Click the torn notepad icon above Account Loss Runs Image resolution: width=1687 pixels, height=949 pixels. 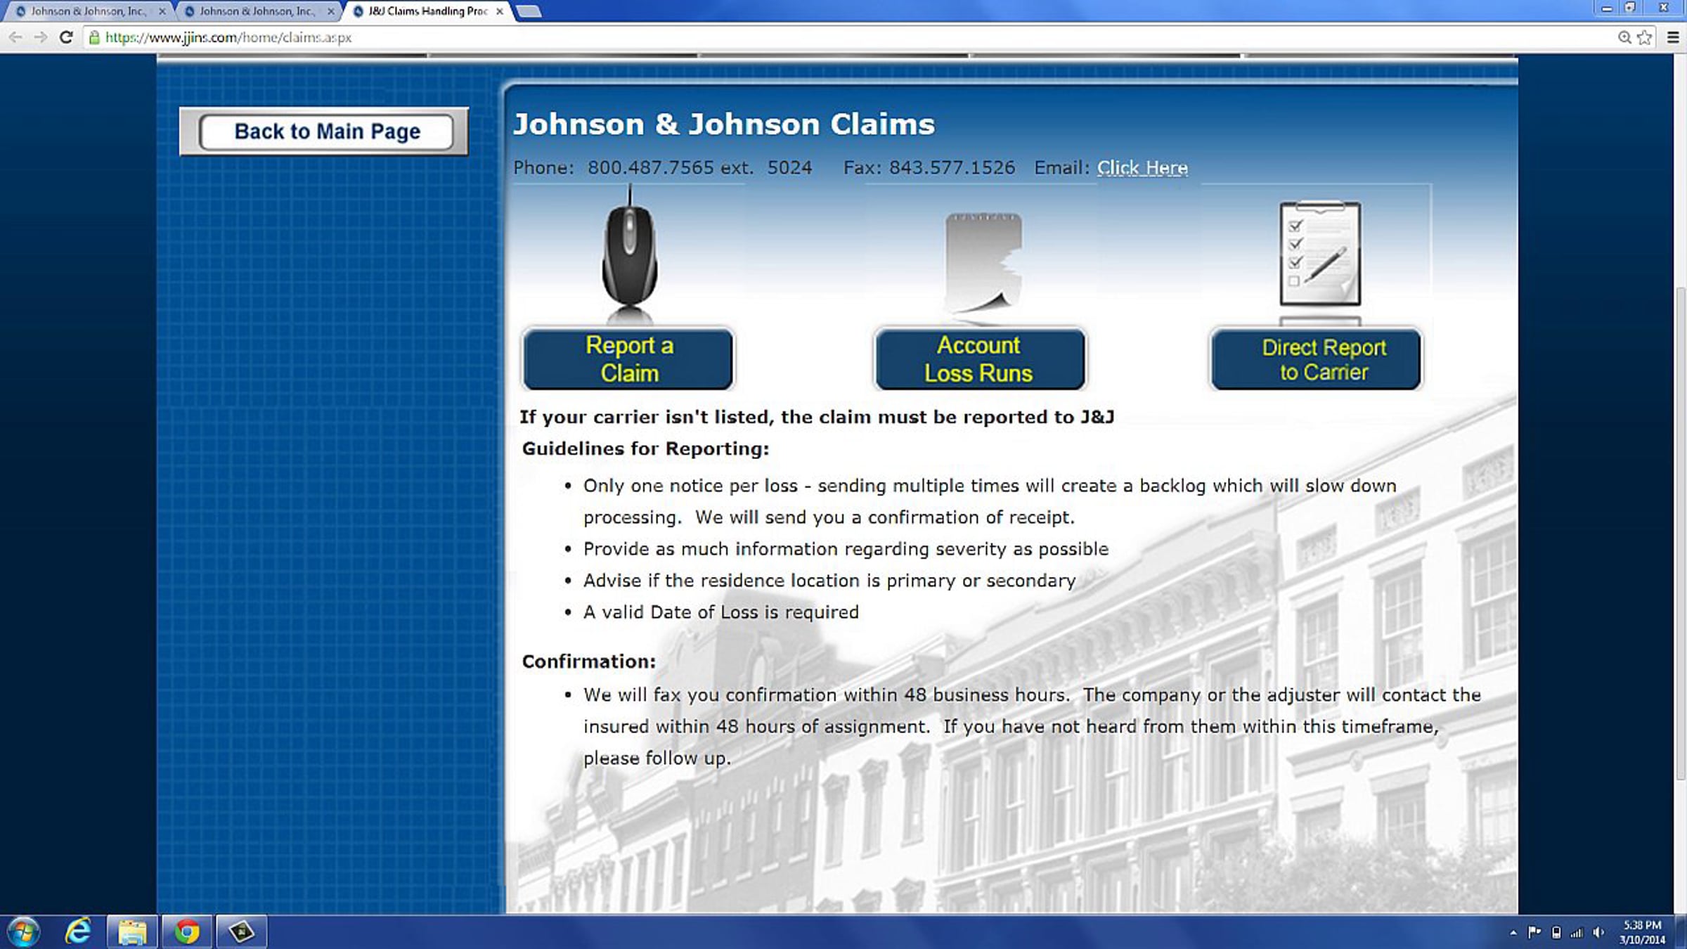click(x=983, y=262)
